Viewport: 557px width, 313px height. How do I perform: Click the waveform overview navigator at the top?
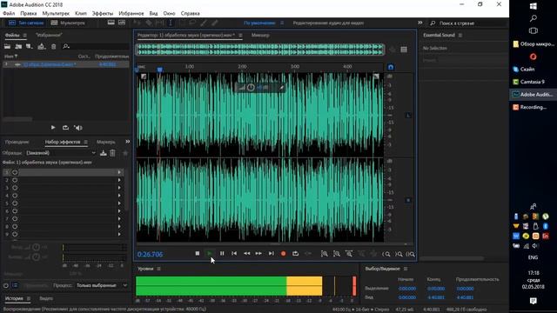(260, 50)
